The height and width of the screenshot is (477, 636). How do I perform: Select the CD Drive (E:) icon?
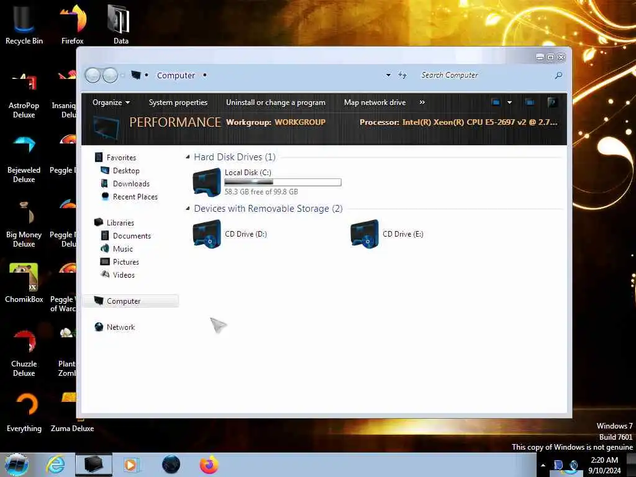pos(365,234)
